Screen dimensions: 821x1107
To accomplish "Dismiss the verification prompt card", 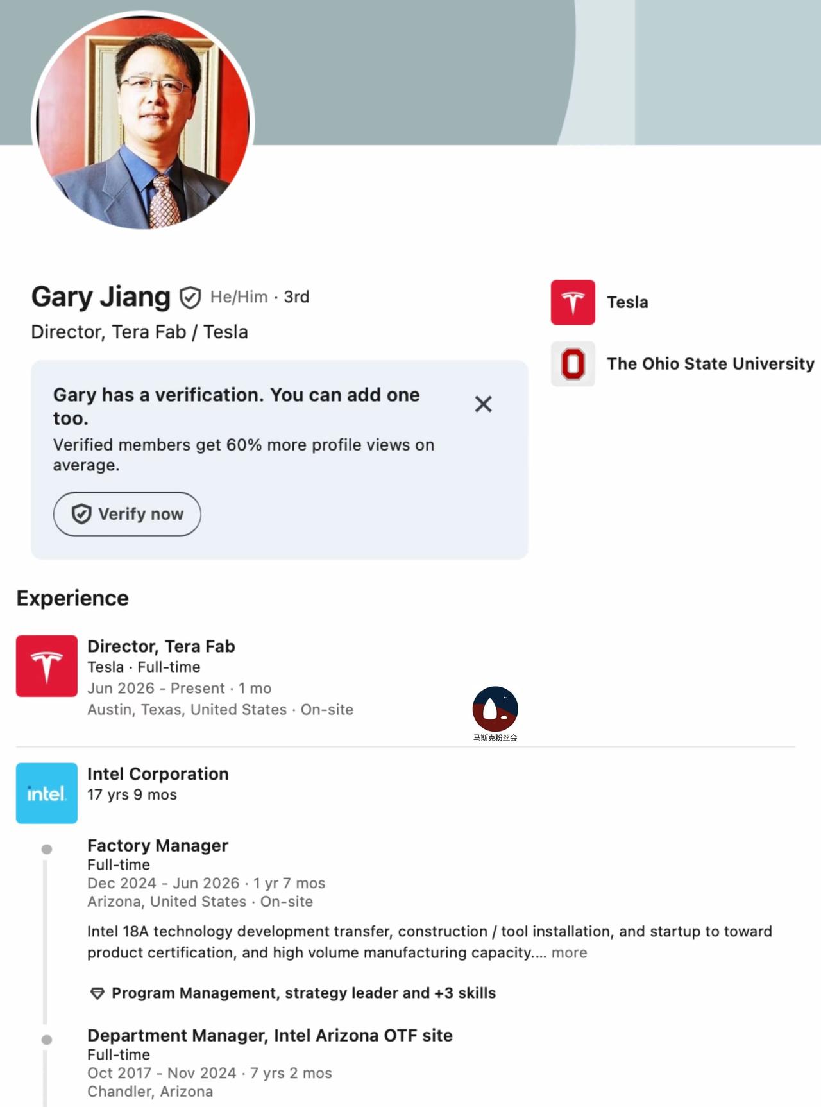I will click(483, 404).
